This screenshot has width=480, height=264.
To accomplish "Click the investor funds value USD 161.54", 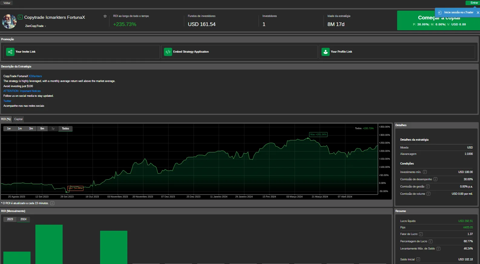I will coord(202,24).
